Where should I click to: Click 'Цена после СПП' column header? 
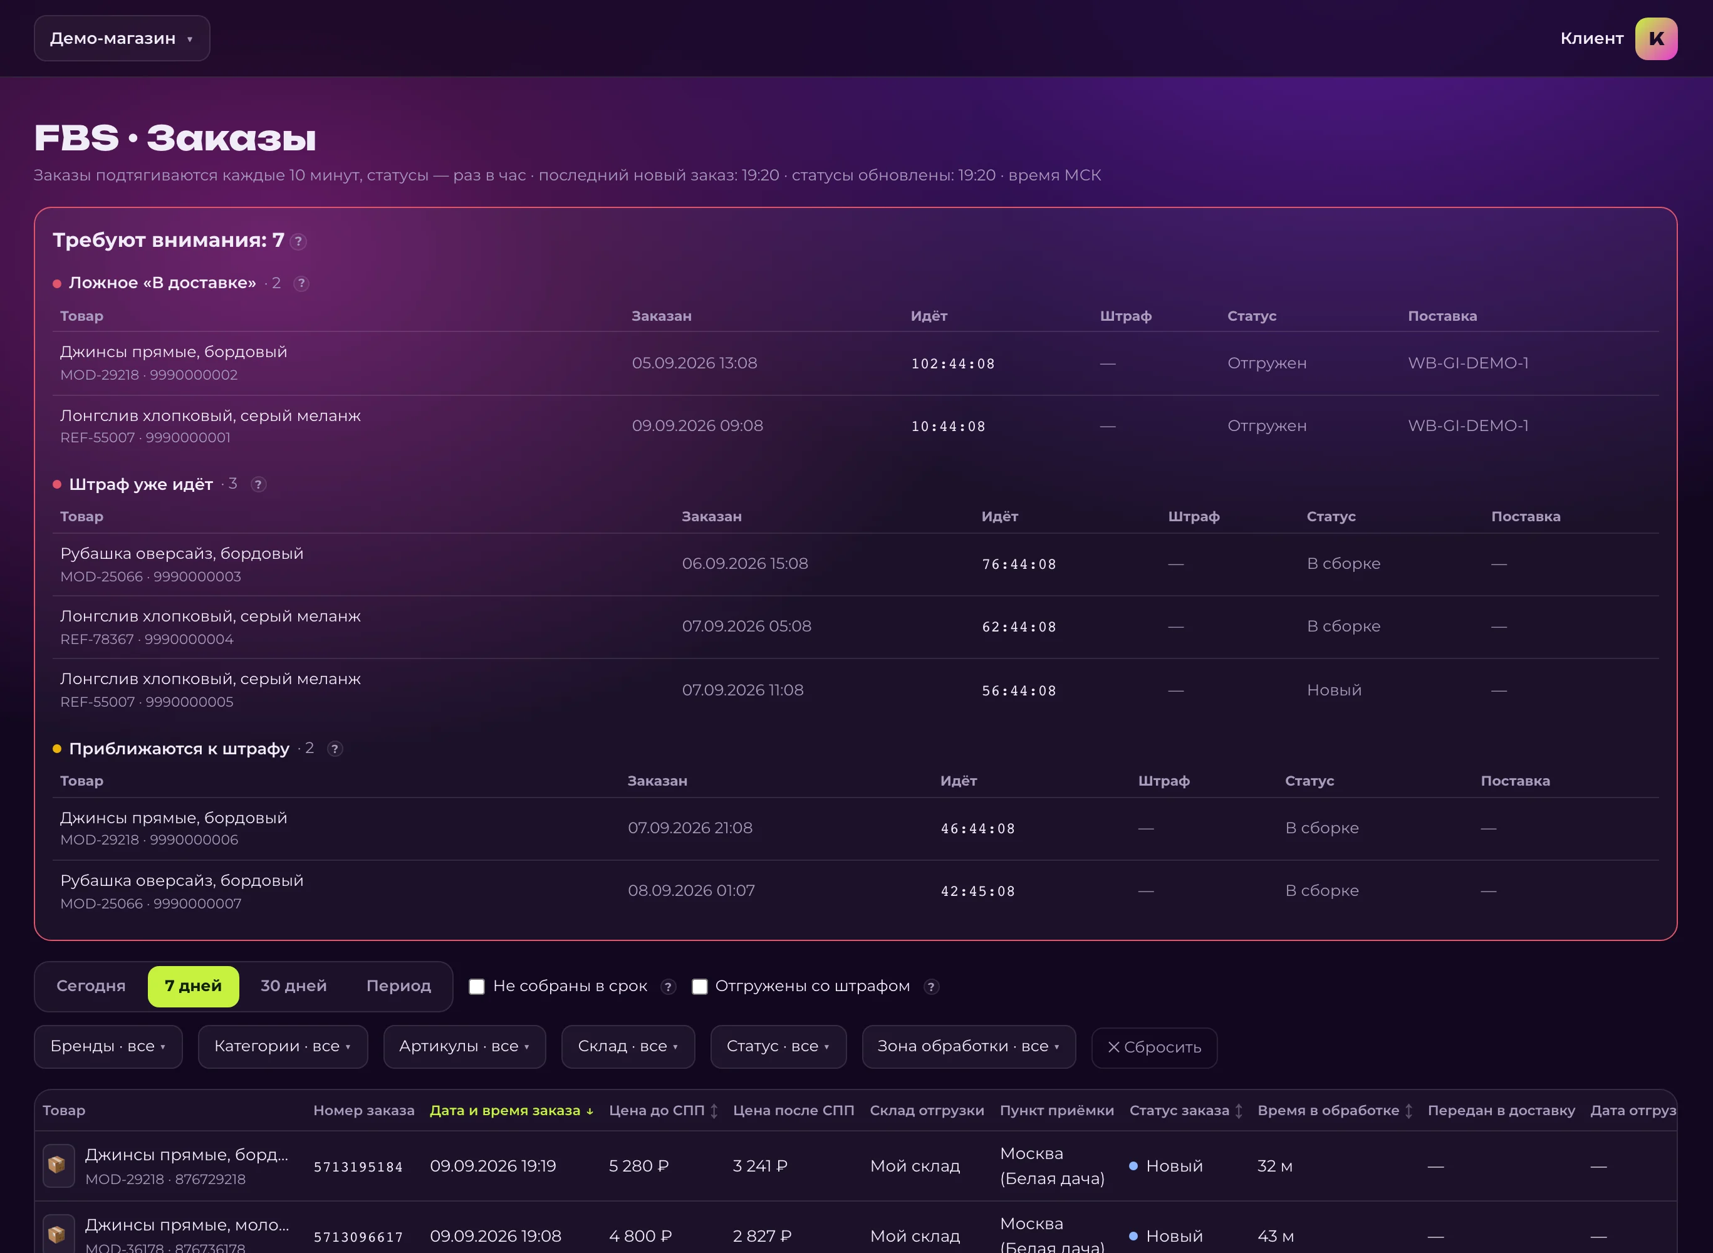(794, 1110)
